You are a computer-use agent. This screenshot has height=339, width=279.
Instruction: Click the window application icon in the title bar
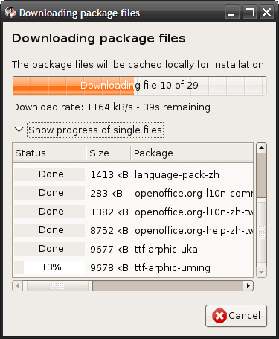point(10,13)
